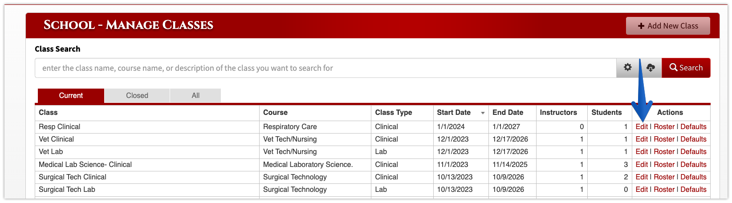Image resolution: width=732 pixels, height=203 pixels.
Task: Select the Current tab
Action: tap(71, 95)
